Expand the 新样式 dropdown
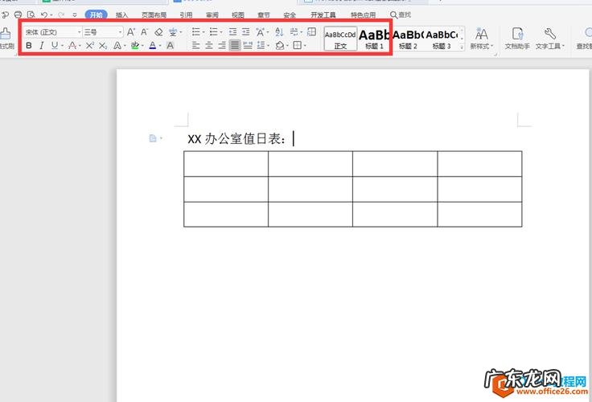Image resolution: width=592 pixels, height=402 pixels. click(x=482, y=47)
